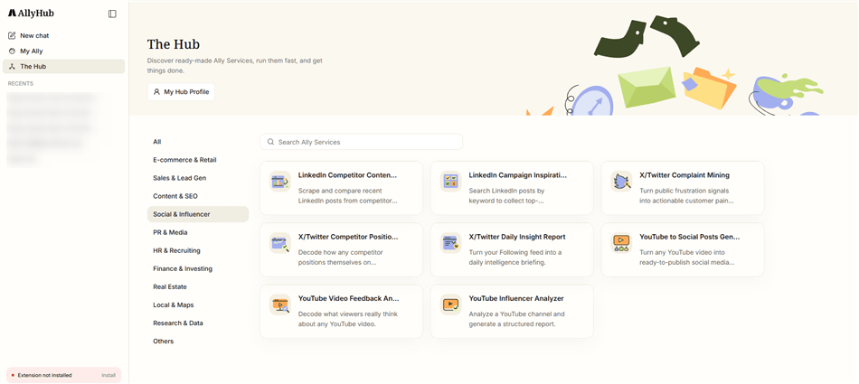Click the YouTube to Social Posts icon
This screenshot has width=859, height=384.
point(621,243)
